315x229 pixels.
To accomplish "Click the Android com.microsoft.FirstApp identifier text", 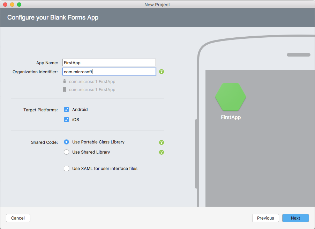I will [x=92, y=82].
